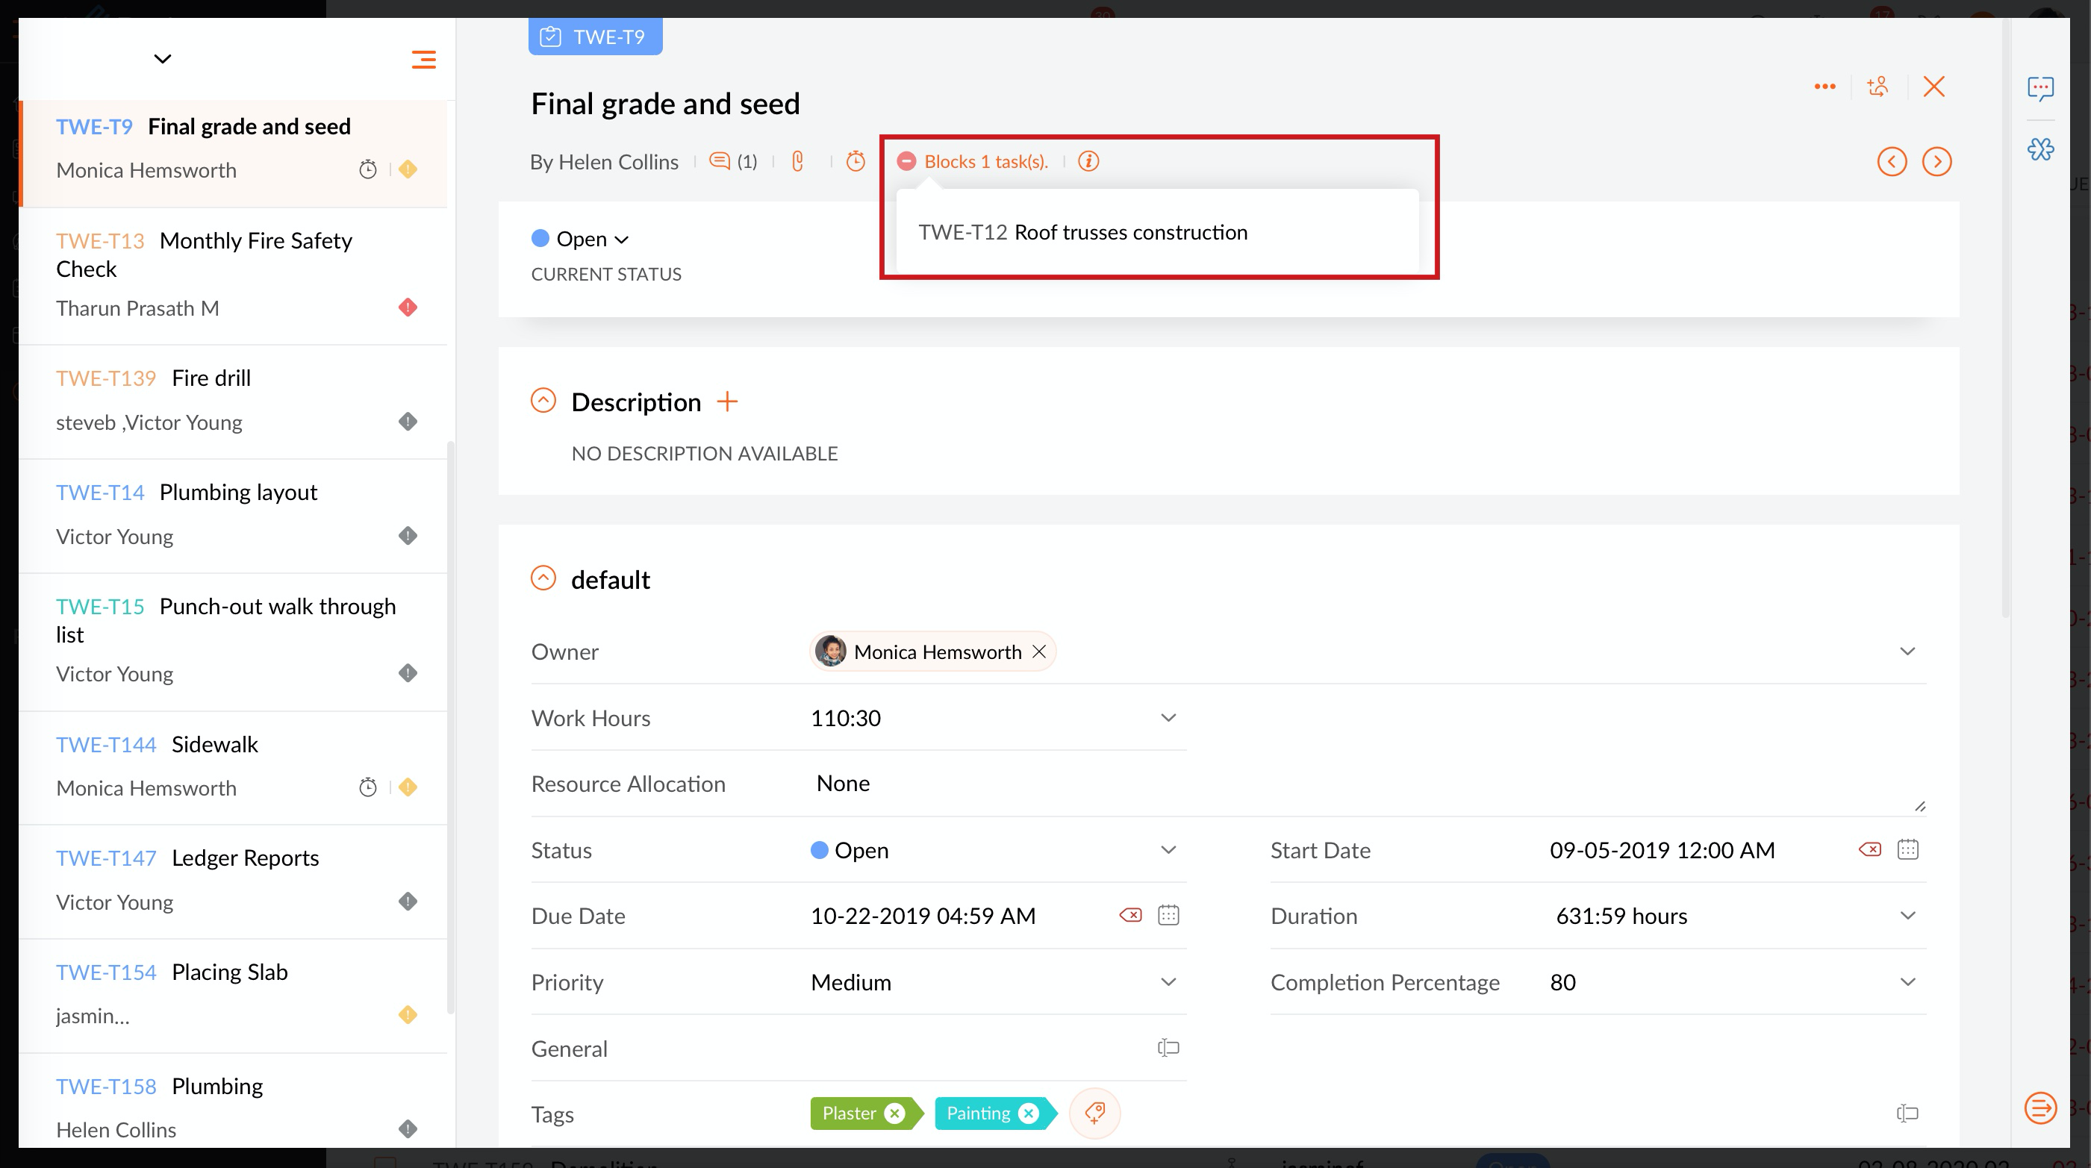This screenshot has height=1168, width=2091.
Task: Remove the Painting tag
Action: coord(1029,1114)
